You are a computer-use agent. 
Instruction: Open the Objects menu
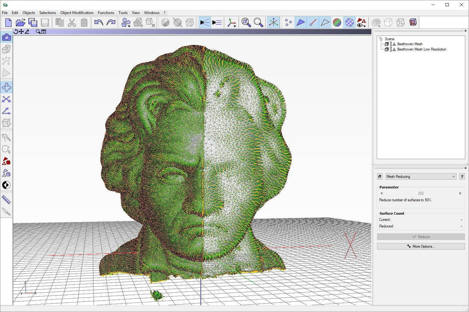[29, 13]
